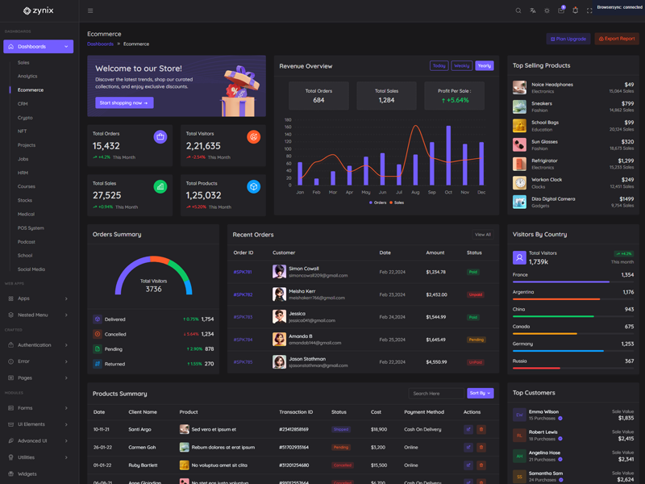Expand the Authentication sidebar menu
This screenshot has width=645, height=484.
coord(38,344)
